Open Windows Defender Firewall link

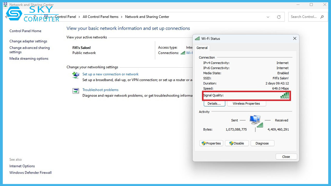[x=31, y=173]
